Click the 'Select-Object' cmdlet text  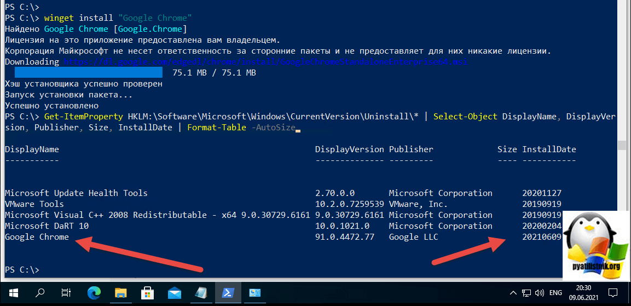coord(466,117)
